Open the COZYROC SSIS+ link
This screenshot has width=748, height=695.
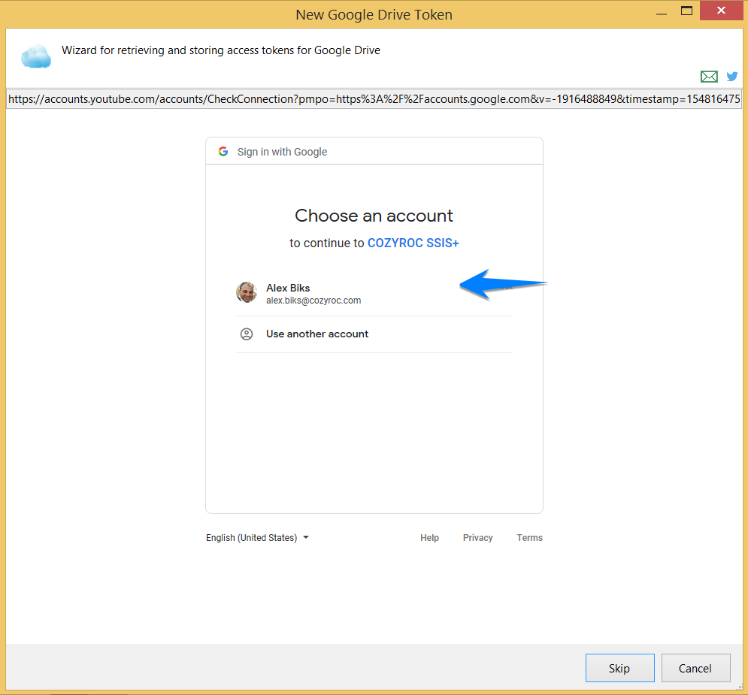click(413, 243)
